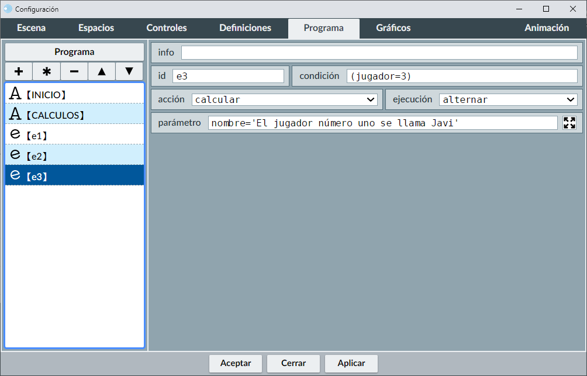This screenshot has height=376, width=587.
Task: Open the ejecución dropdown showing alternar
Action: click(508, 99)
